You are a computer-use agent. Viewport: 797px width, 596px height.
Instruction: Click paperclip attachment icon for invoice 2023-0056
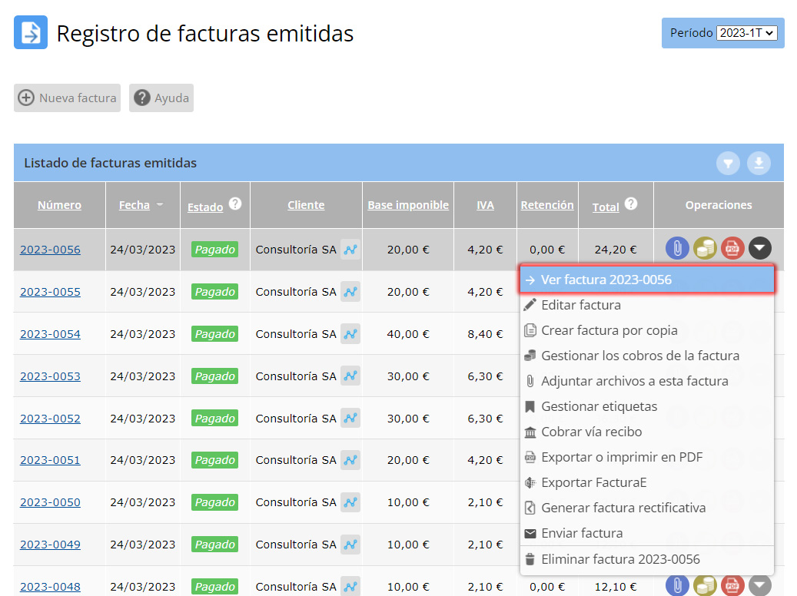pos(676,248)
